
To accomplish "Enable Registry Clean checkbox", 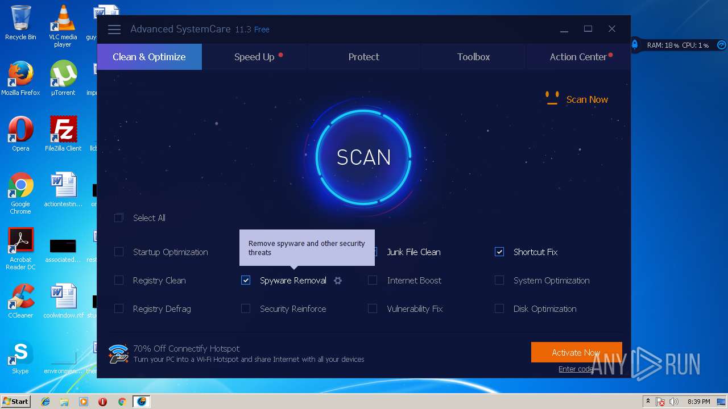I will [119, 281].
